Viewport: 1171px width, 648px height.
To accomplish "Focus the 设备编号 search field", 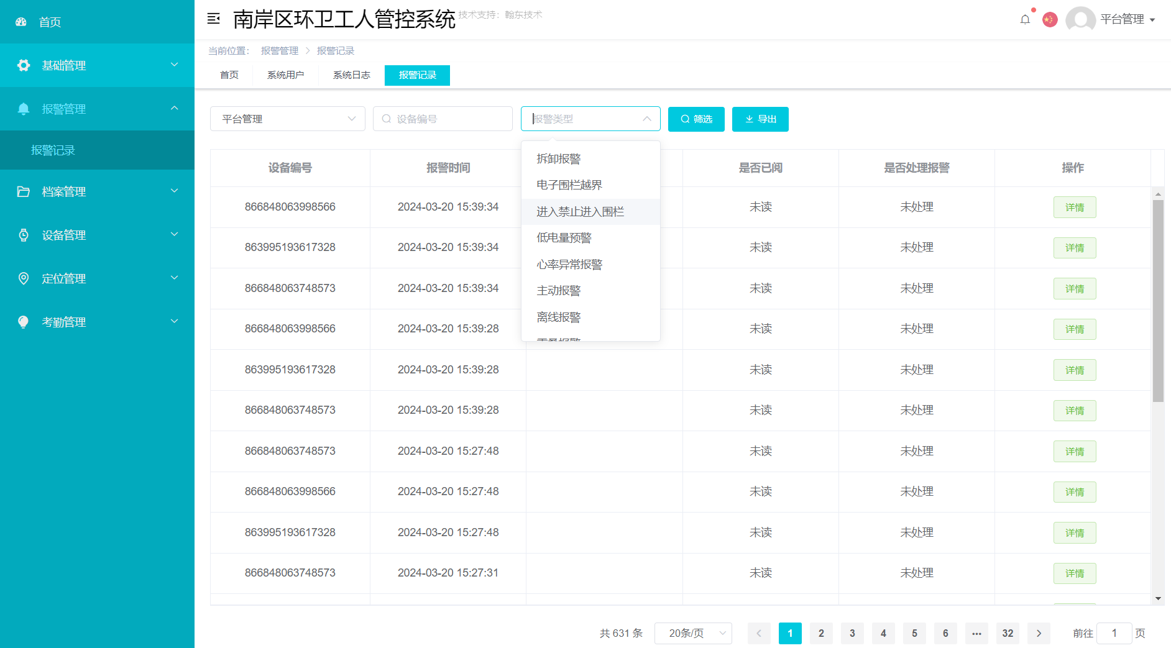I will pos(443,119).
